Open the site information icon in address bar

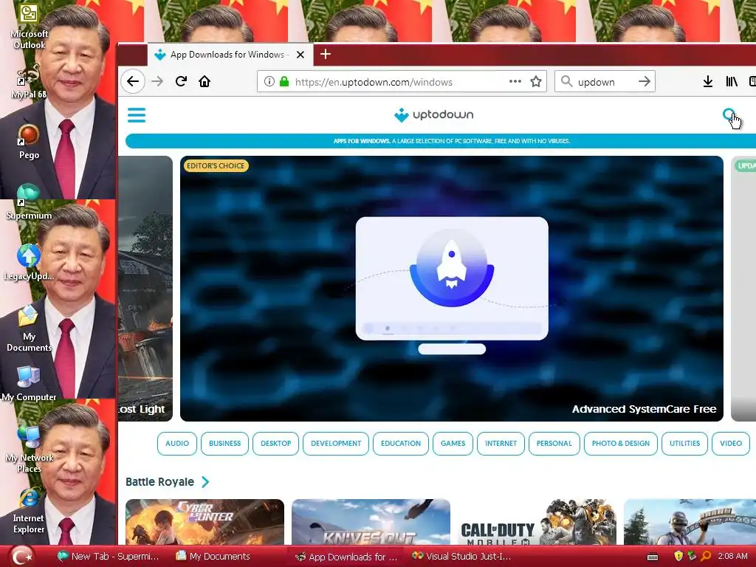[x=269, y=81]
